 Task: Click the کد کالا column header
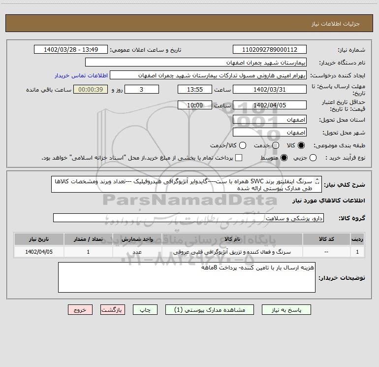(x=326, y=239)
